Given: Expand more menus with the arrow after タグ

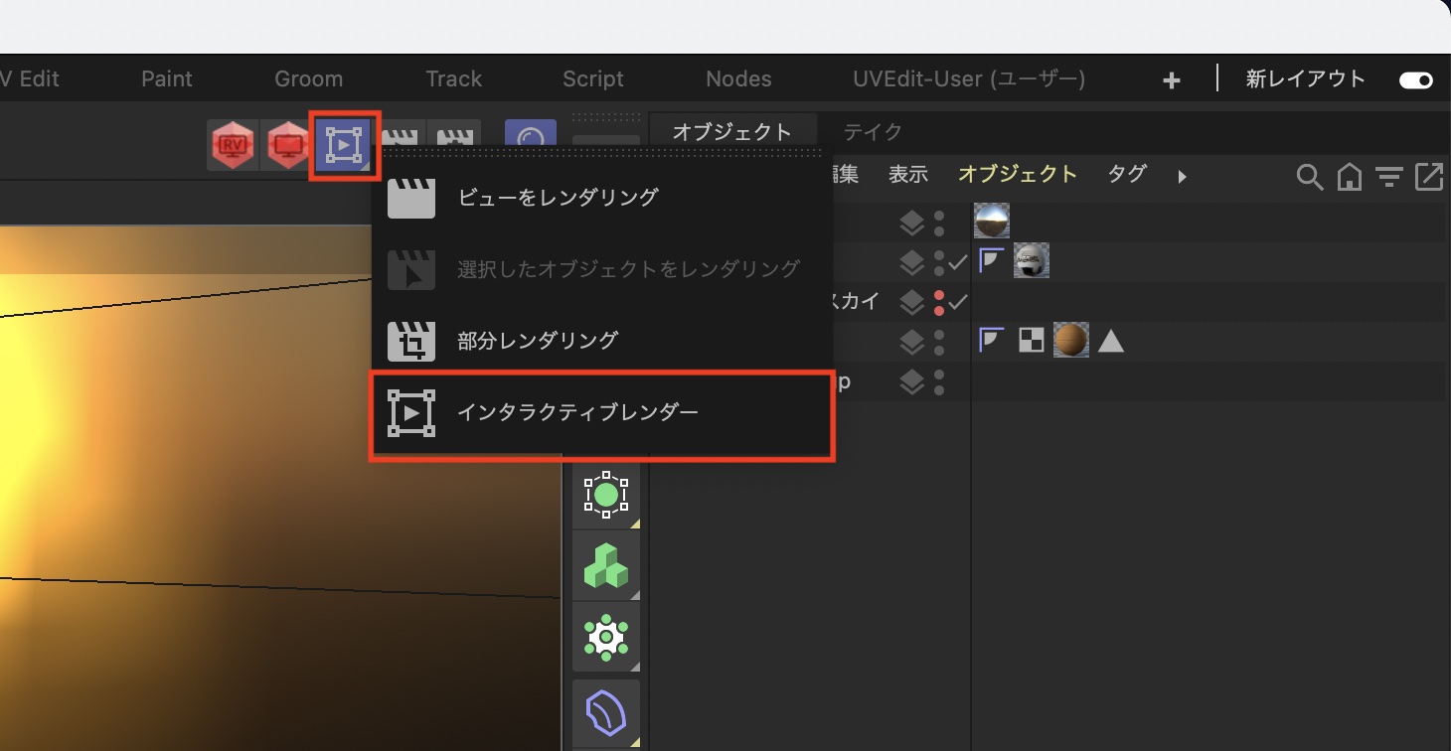Looking at the screenshot, I should pyautogui.click(x=1182, y=177).
